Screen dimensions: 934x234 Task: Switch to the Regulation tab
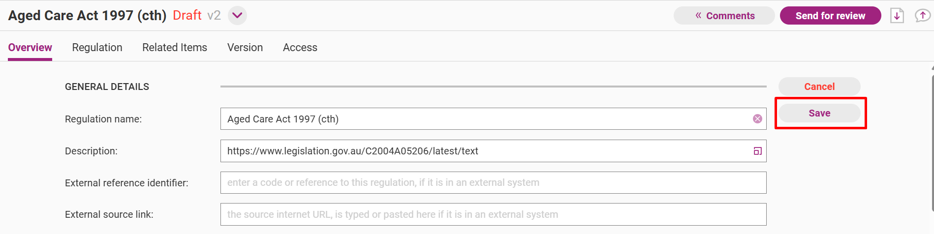[x=97, y=48]
